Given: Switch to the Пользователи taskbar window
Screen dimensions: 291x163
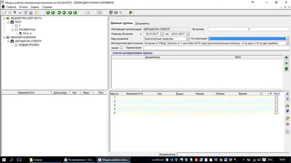Looking at the screenshot, I should (x=79, y=160).
